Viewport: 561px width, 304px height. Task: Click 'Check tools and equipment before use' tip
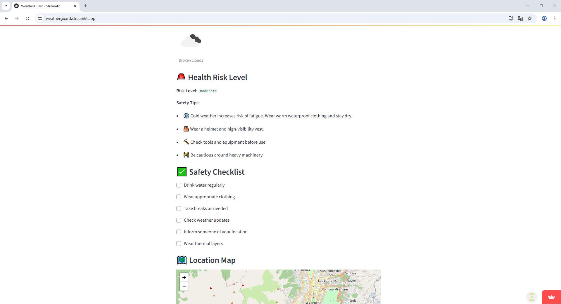pos(228,142)
